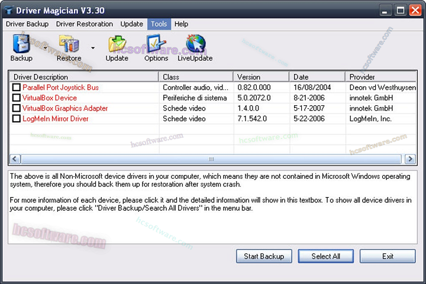
Task: Open the Driver Backup menu
Action: point(27,24)
